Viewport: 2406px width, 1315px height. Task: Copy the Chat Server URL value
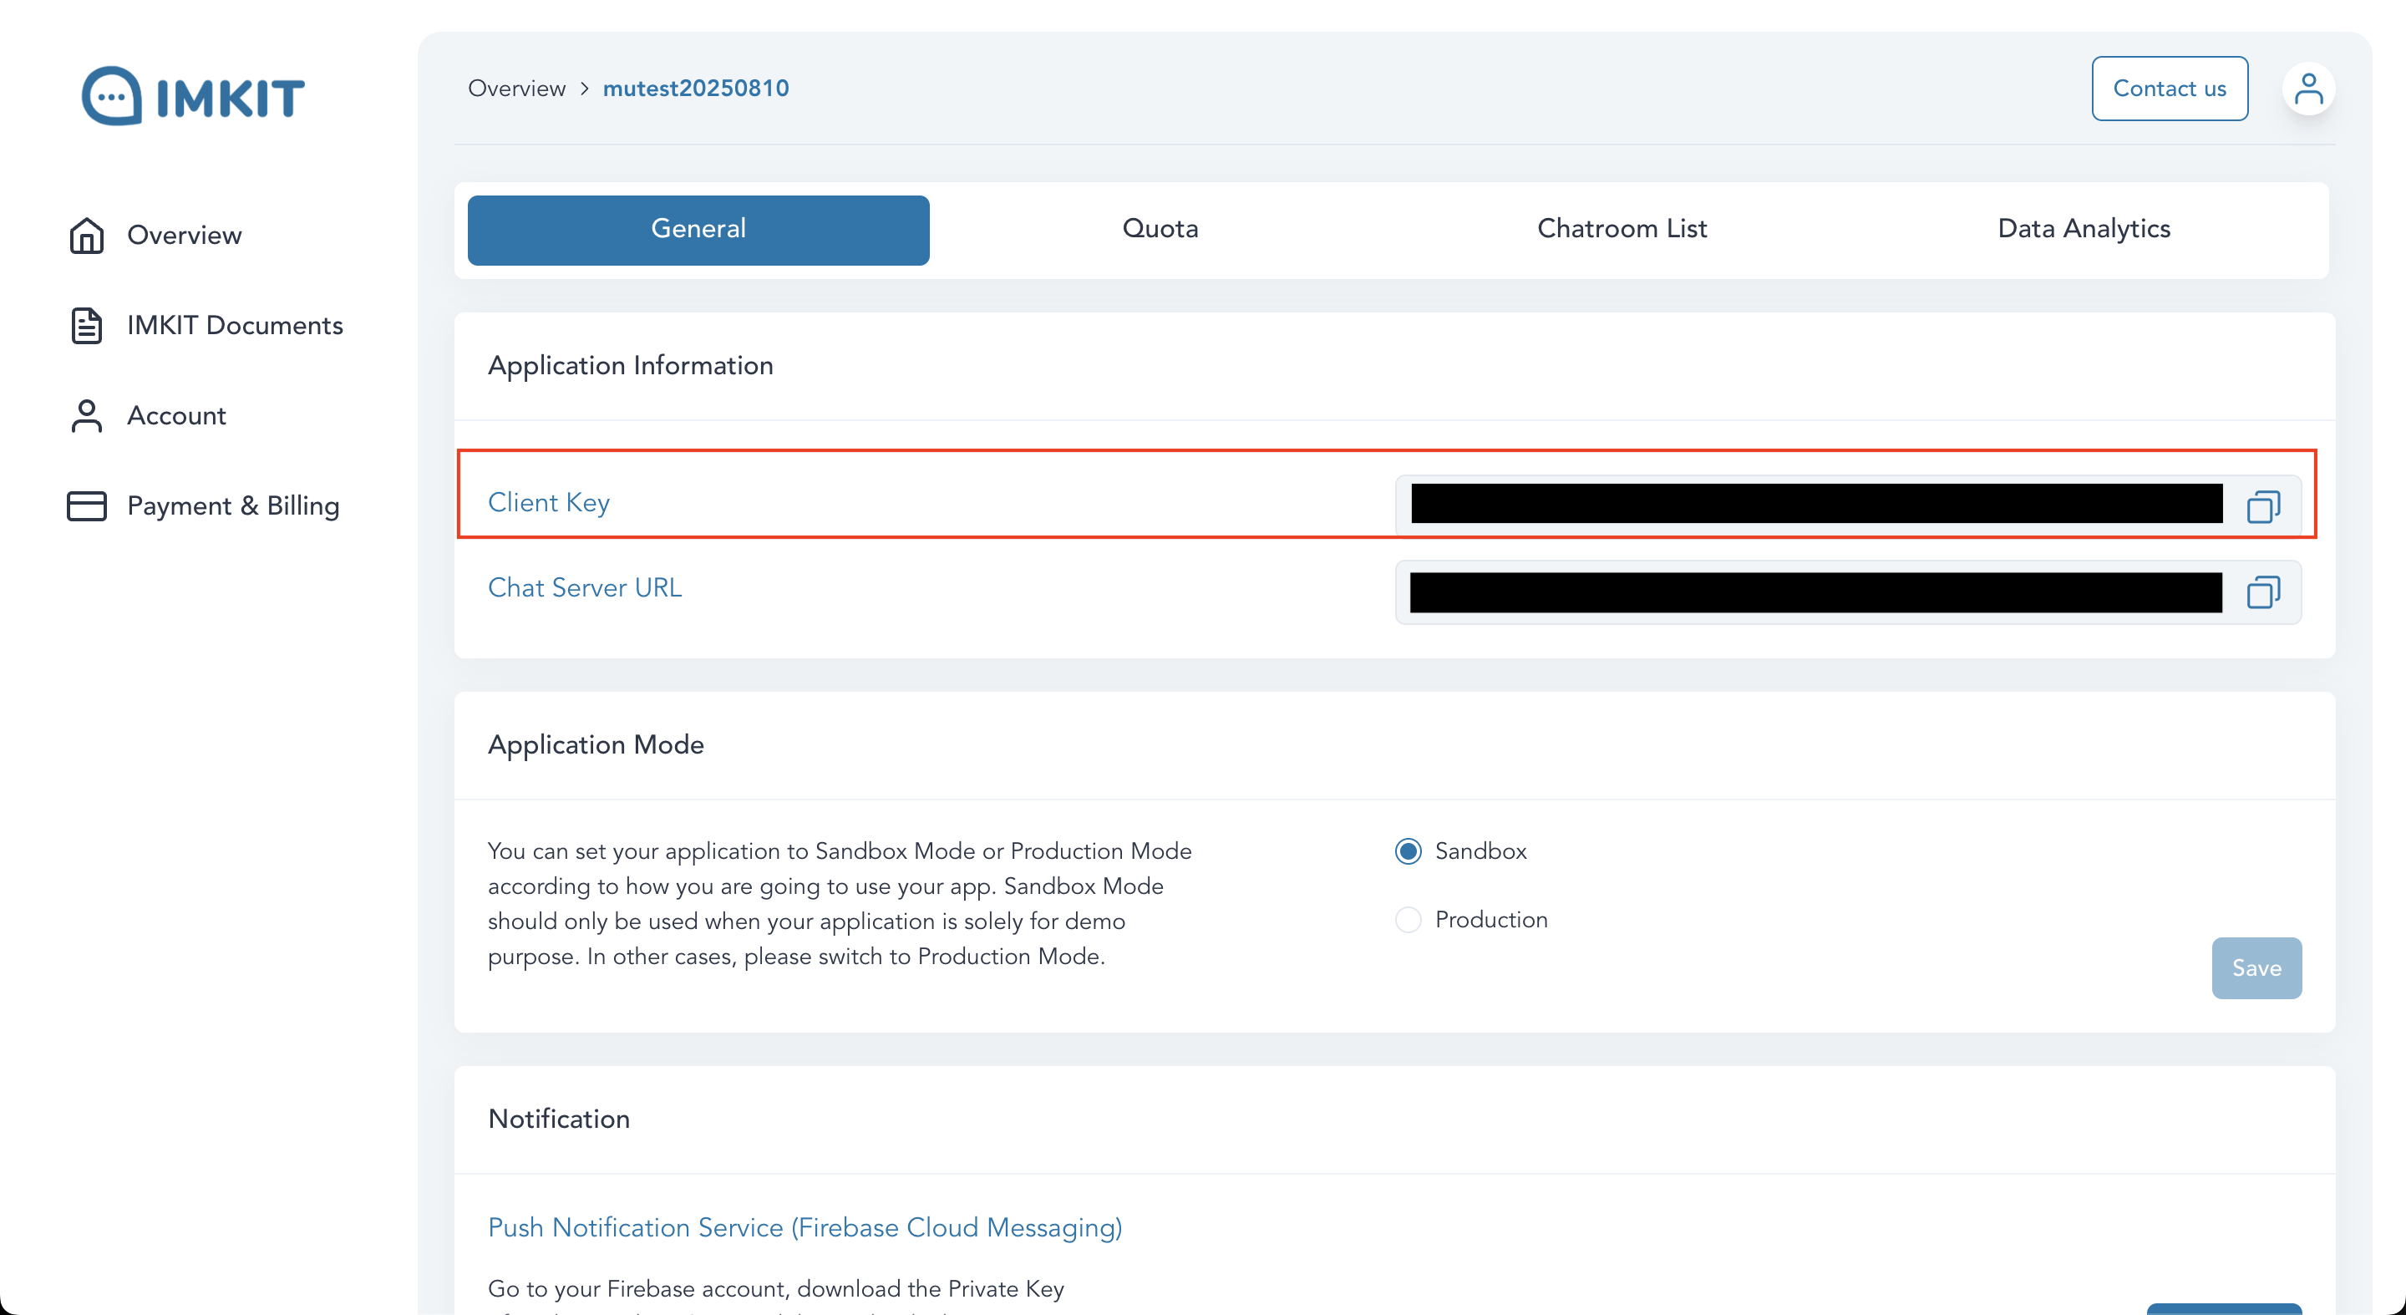click(2262, 592)
